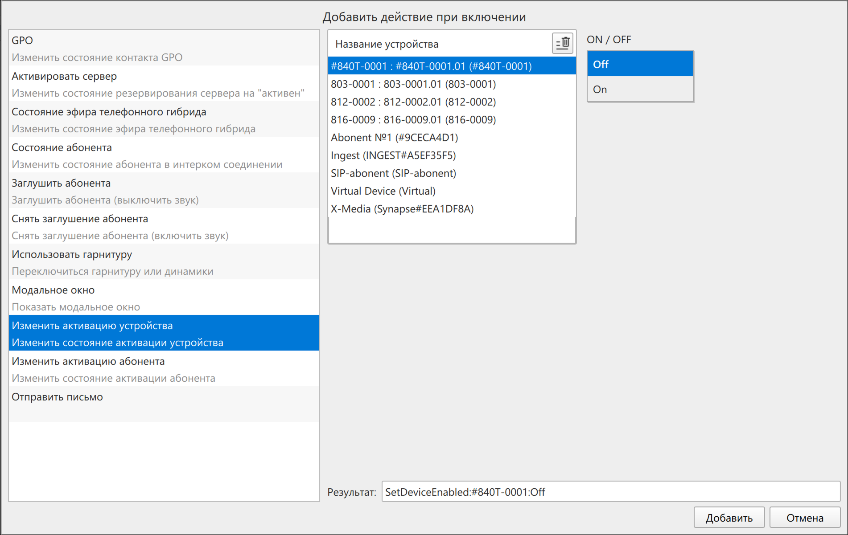
Task: Select the GPO action
Action: click(164, 48)
